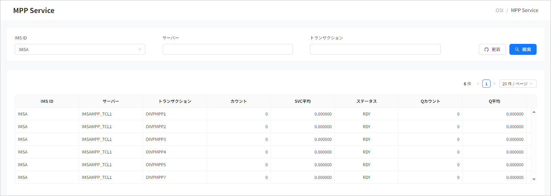Open the 20 件 / ページ page size selector
551x196 pixels.
517,84
